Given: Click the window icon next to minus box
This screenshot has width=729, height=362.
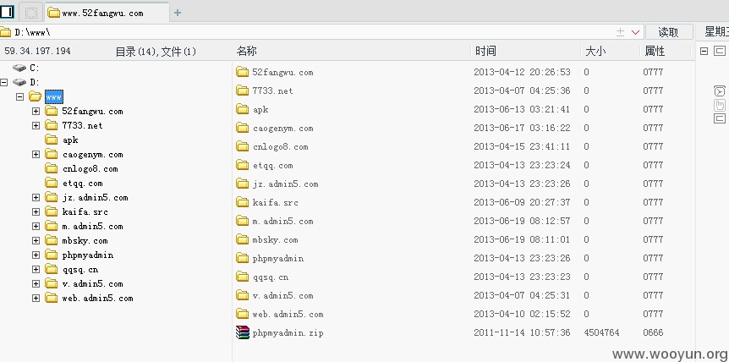Looking at the screenshot, I should [x=720, y=51].
